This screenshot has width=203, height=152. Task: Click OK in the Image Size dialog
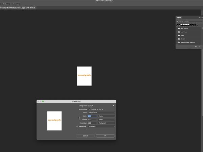pyautogui.click(x=105, y=136)
